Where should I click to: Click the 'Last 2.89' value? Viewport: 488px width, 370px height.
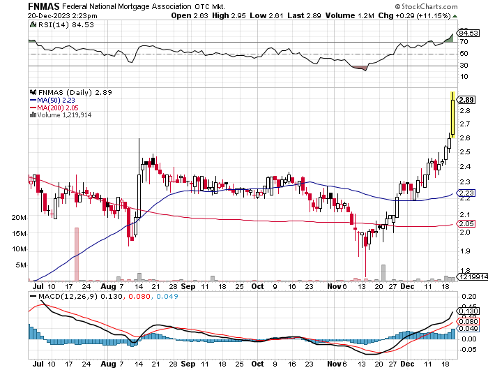click(x=304, y=15)
